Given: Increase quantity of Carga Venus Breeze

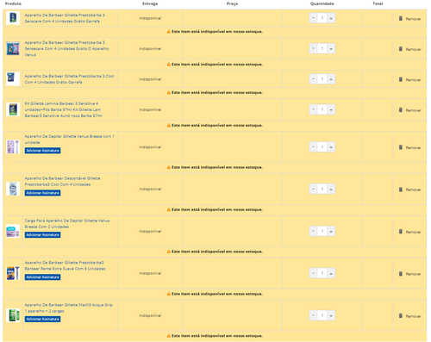Looking at the screenshot, I should click(x=331, y=231).
